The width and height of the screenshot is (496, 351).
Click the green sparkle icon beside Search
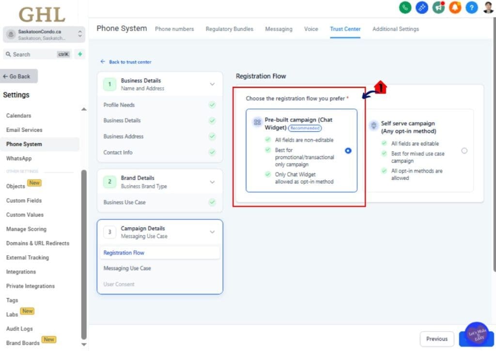[79, 54]
